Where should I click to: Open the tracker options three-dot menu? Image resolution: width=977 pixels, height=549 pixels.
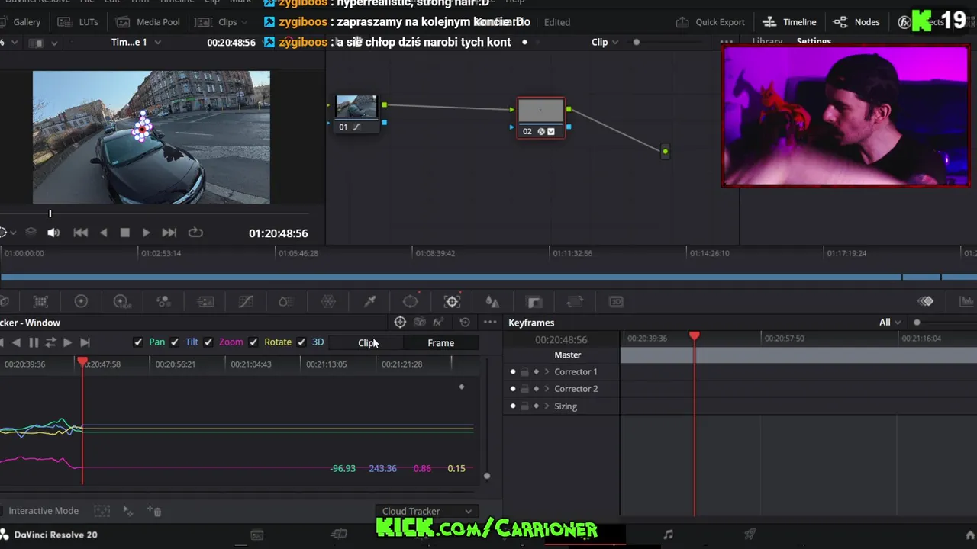(x=490, y=323)
